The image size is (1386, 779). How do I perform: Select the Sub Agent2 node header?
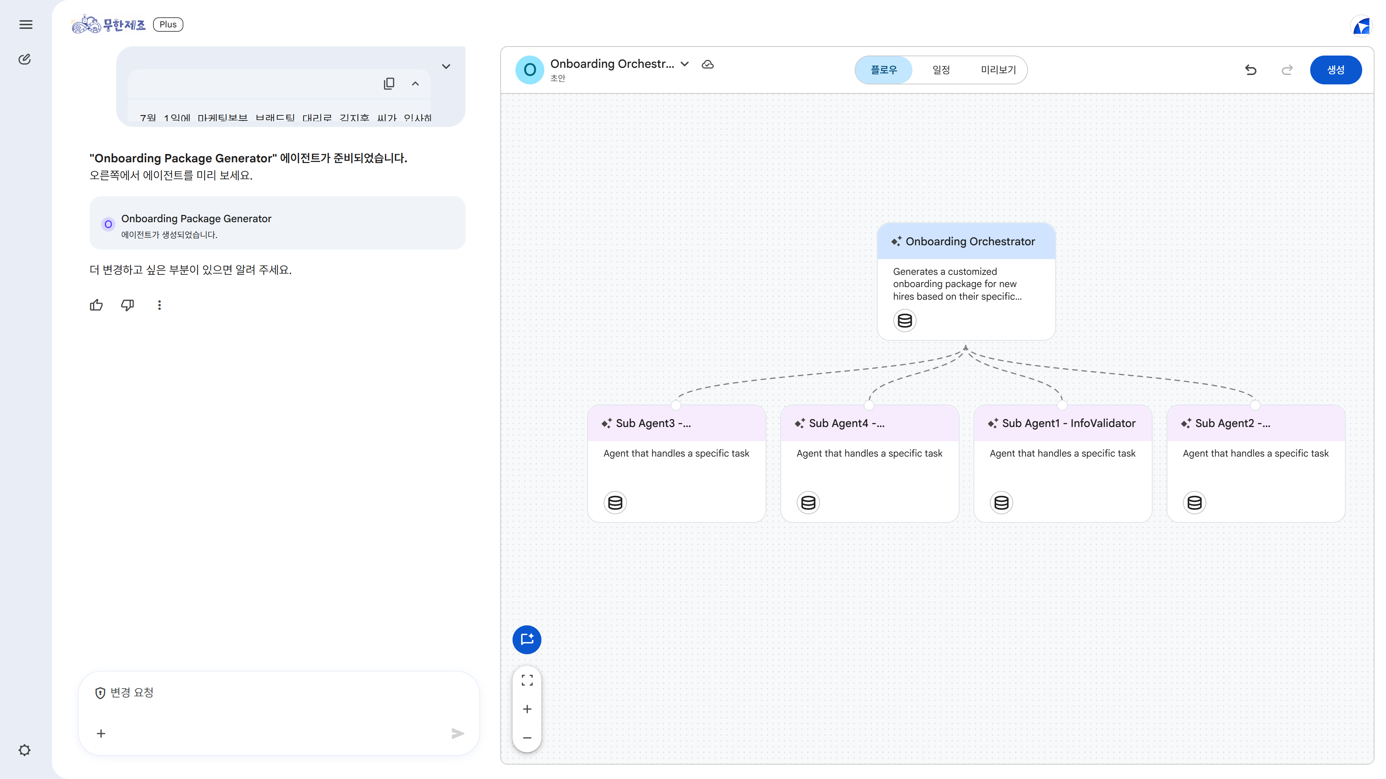pos(1256,423)
